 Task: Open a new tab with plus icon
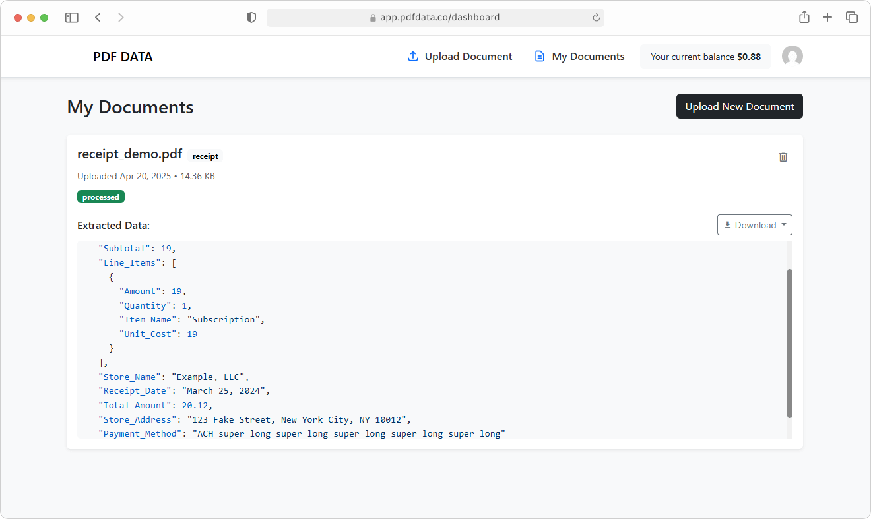pos(827,18)
